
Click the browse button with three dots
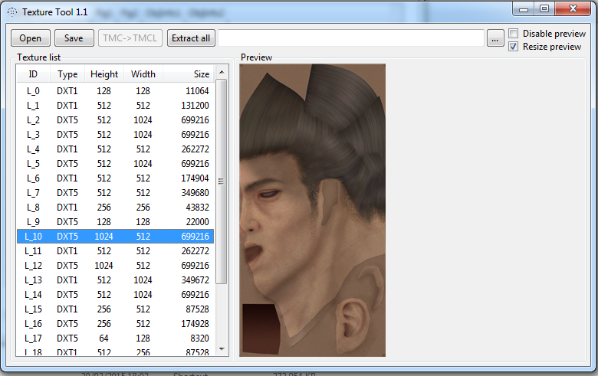(495, 38)
